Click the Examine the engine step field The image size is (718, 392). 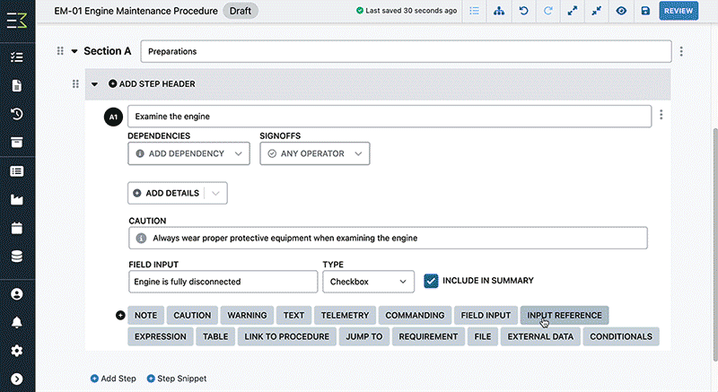390,117
